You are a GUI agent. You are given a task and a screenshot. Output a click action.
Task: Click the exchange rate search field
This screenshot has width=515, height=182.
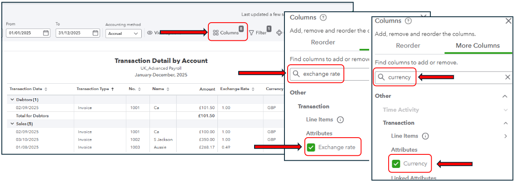click(322, 74)
